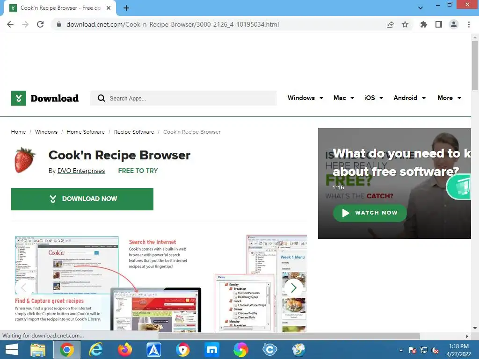Share this page via share icon
This screenshot has height=359, width=479.
point(390,24)
